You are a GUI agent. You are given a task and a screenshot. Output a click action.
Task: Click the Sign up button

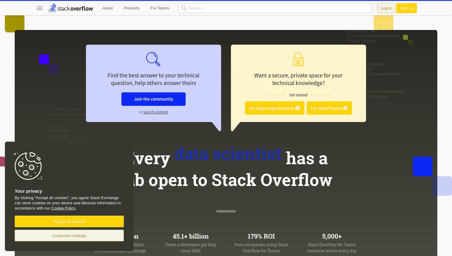[406, 8]
